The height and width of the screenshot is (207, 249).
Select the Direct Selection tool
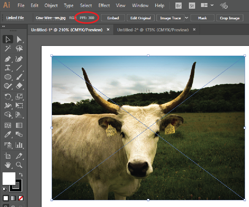coord(19,39)
